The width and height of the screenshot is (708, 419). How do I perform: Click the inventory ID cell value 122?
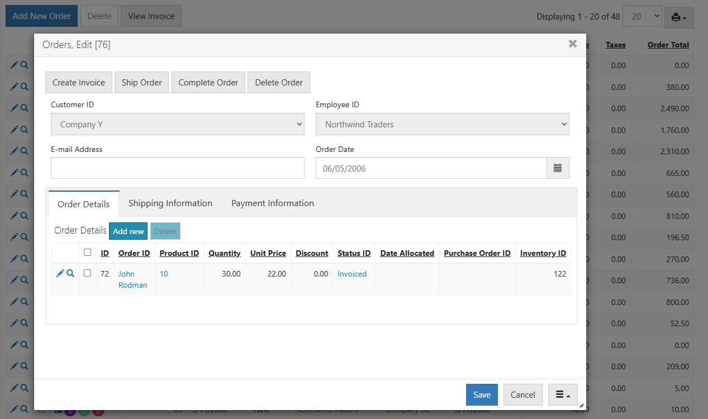click(x=560, y=274)
